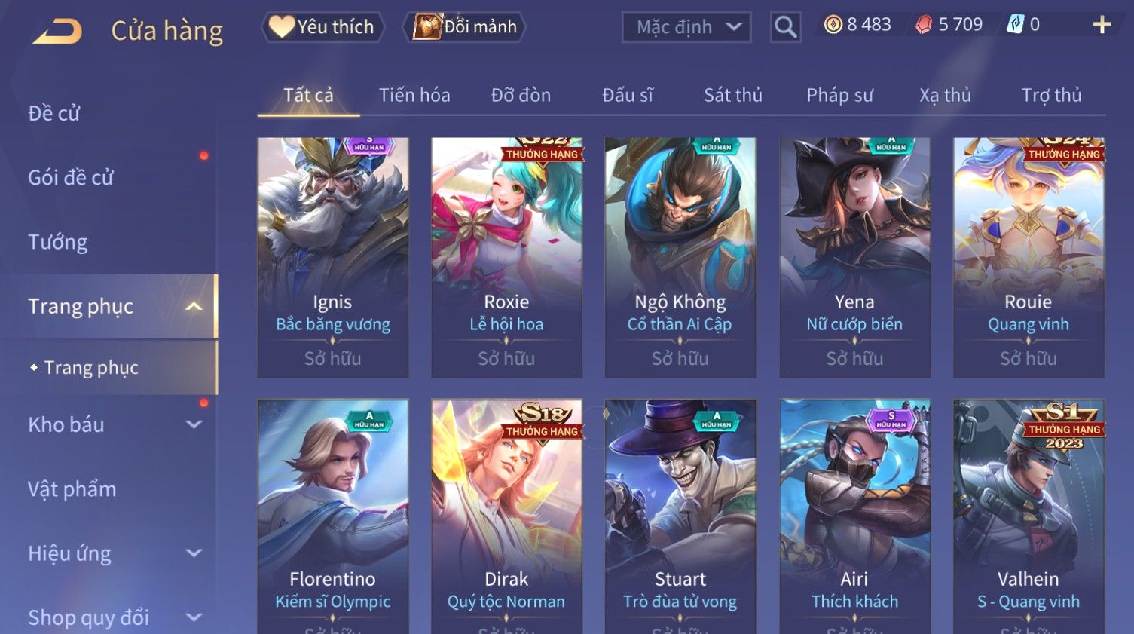Image resolution: width=1134 pixels, height=634 pixels.
Task: Select the Stuart Trò đùa tử vong skin
Action: coord(680,516)
